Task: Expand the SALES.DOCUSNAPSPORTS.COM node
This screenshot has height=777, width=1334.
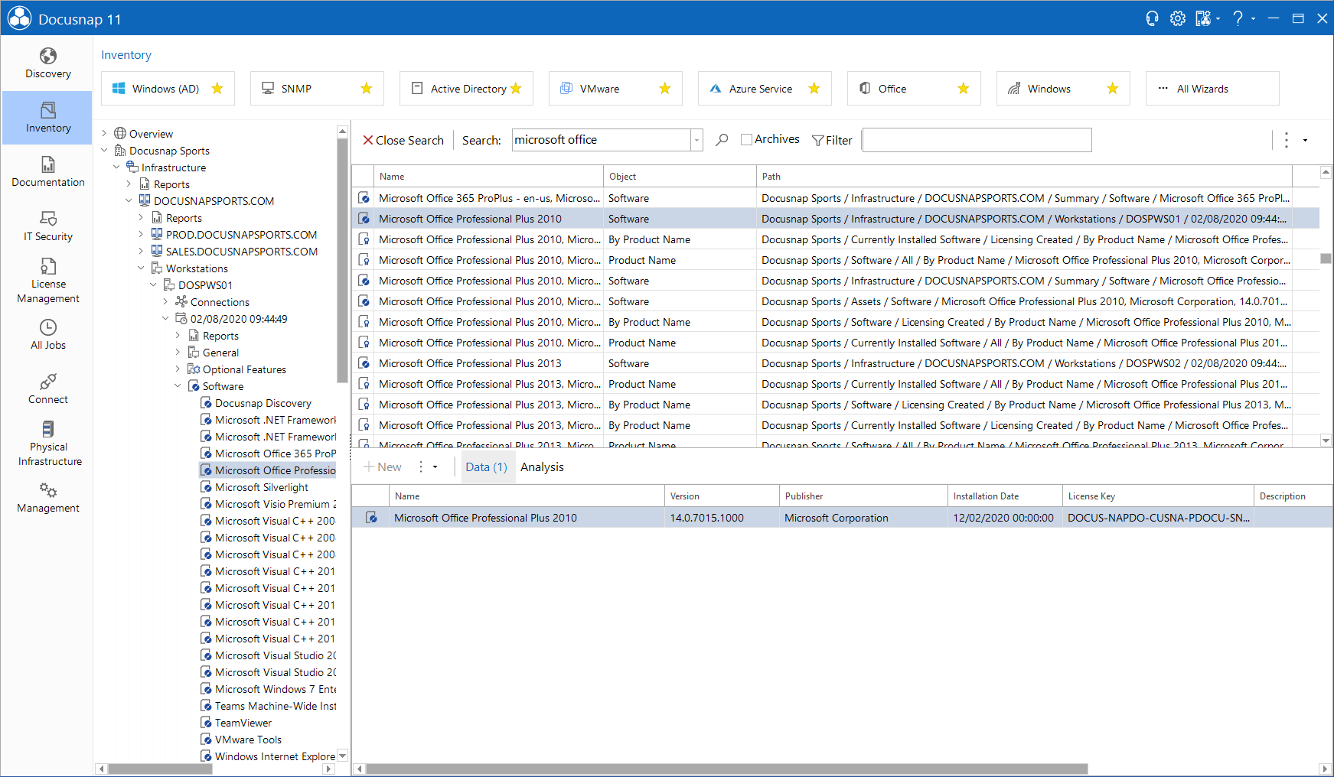Action: pos(142,252)
